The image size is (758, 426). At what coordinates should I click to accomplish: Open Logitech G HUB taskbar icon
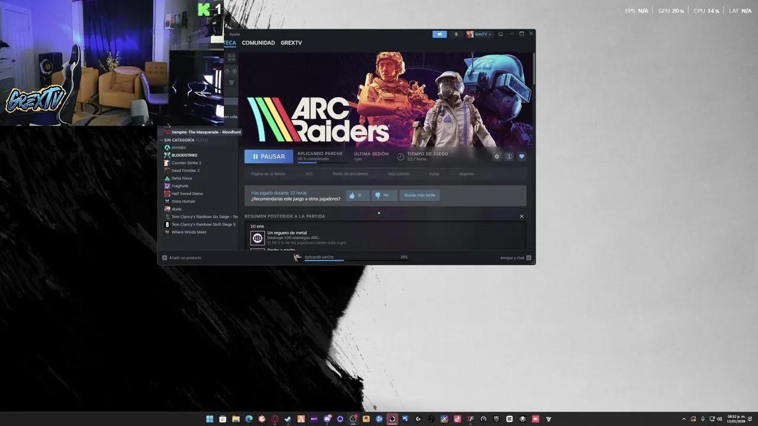point(418,419)
